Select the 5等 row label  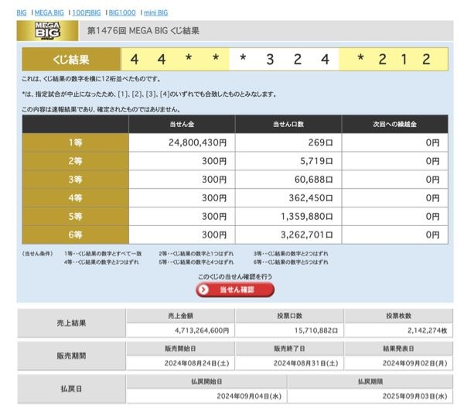(x=76, y=216)
